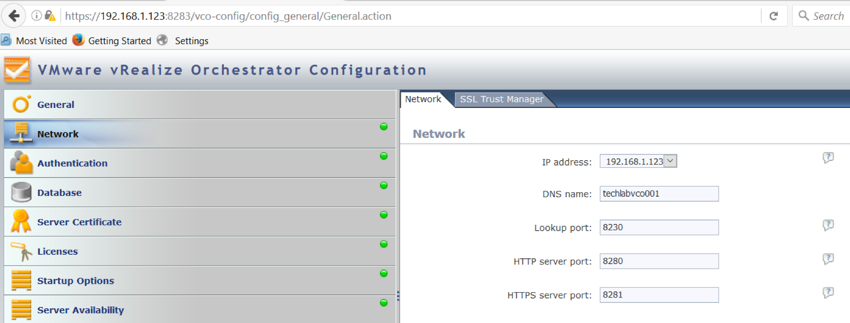Click green status dot on Network row
Image resolution: width=850 pixels, height=323 pixels.
(384, 127)
